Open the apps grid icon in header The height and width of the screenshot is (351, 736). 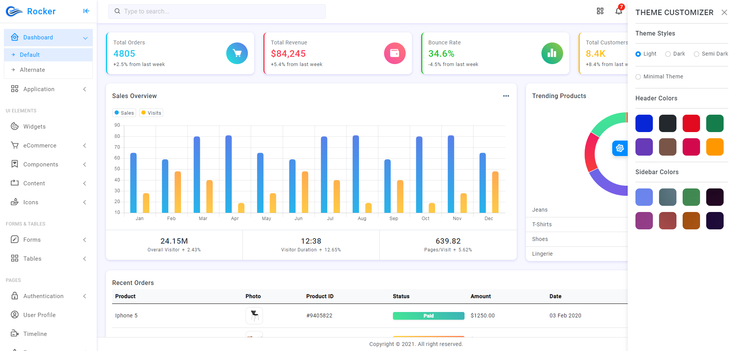(x=600, y=11)
